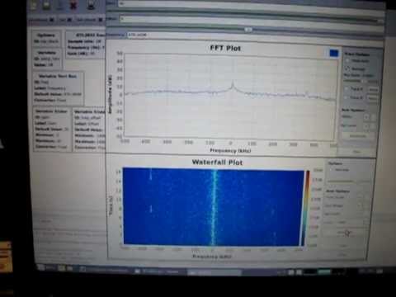The width and height of the screenshot is (396, 297).
Task: Click the second green toolbar icon beside it
Action: click(x=46, y=5)
